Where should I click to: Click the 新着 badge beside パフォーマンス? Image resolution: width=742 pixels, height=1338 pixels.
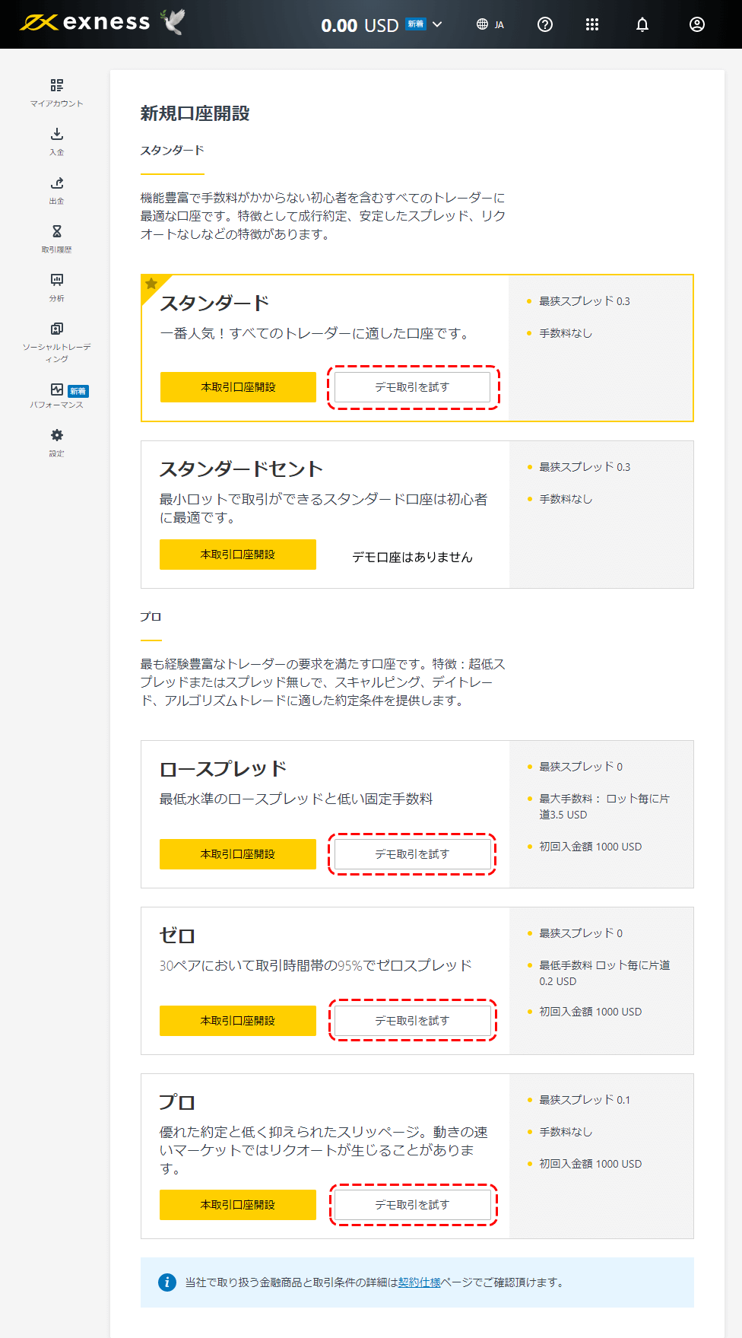(x=78, y=391)
